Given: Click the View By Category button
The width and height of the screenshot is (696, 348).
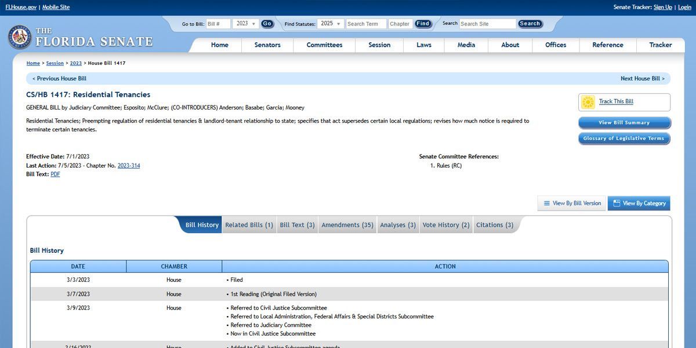Looking at the screenshot, I should tap(639, 204).
